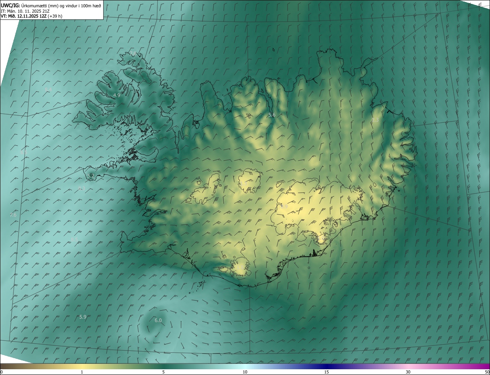Click the 5 tick on the color scale
Viewport: 490px width, 375px height.
pos(163,372)
